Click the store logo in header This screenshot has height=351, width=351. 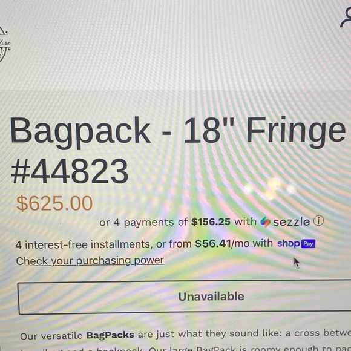(x=4, y=44)
